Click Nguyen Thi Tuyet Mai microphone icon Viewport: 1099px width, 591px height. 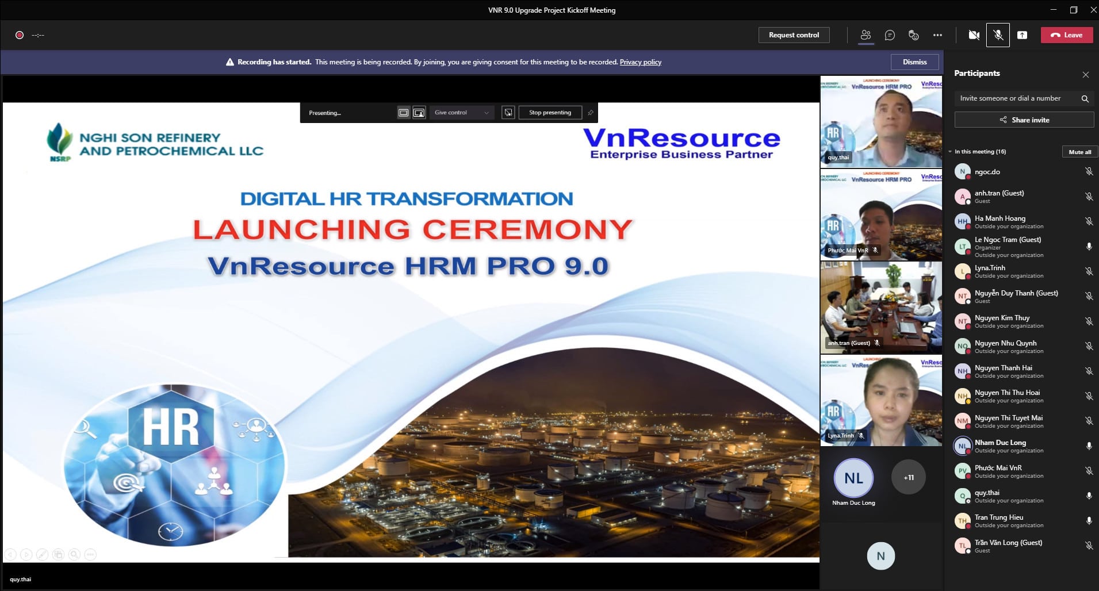click(x=1089, y=421)
